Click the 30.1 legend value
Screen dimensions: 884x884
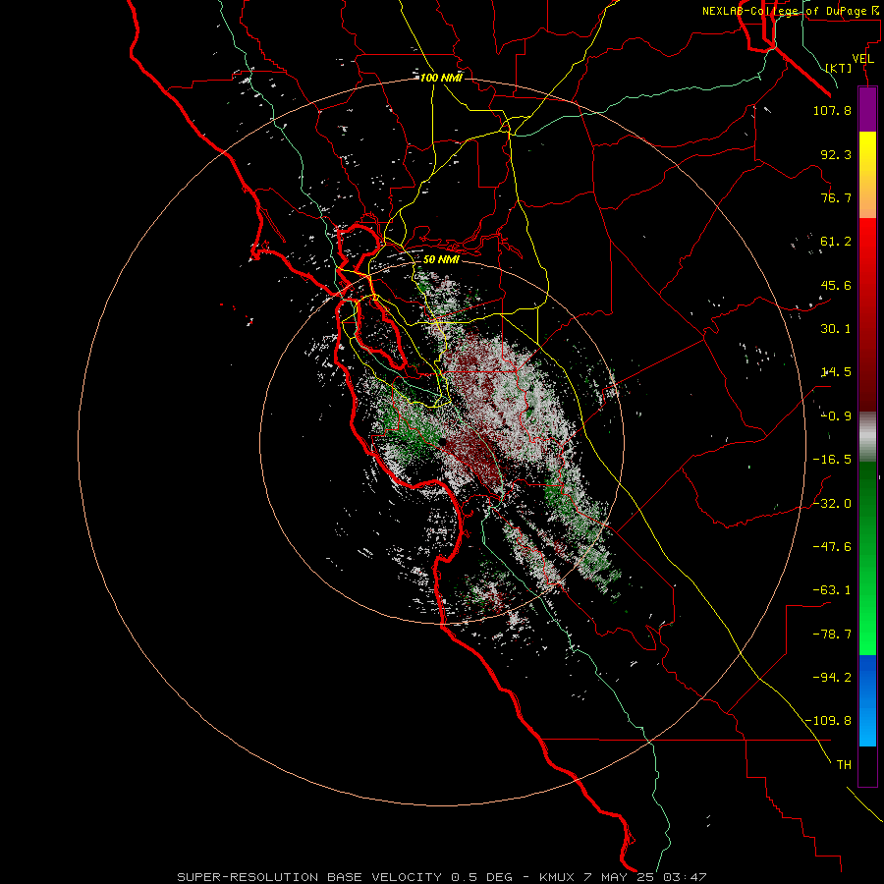[836, 329]
